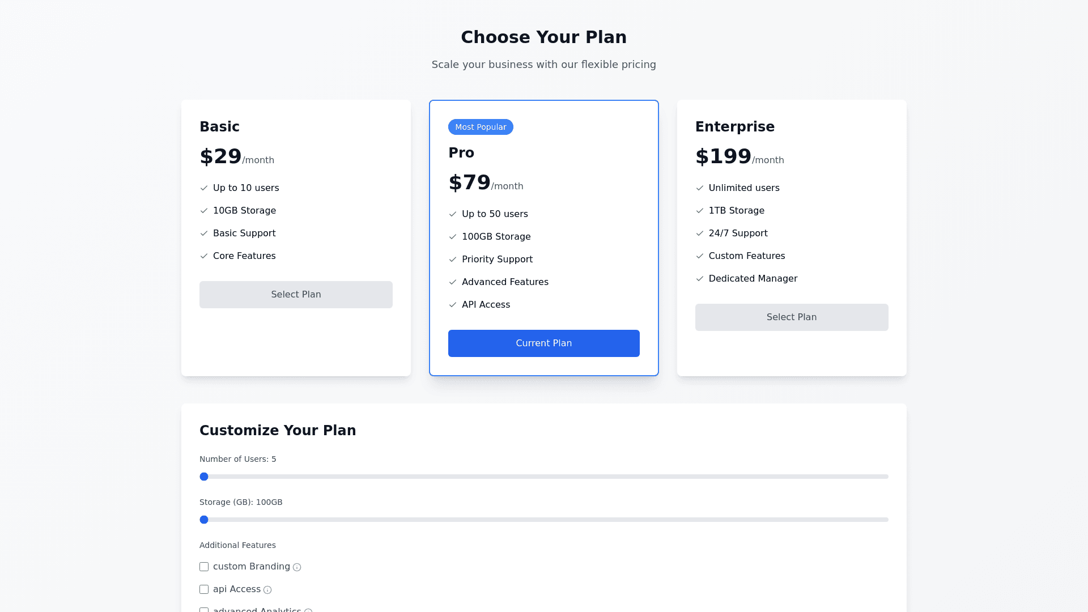
Task: Click the info icon beside custom Branding
Action: click(297, 567)
